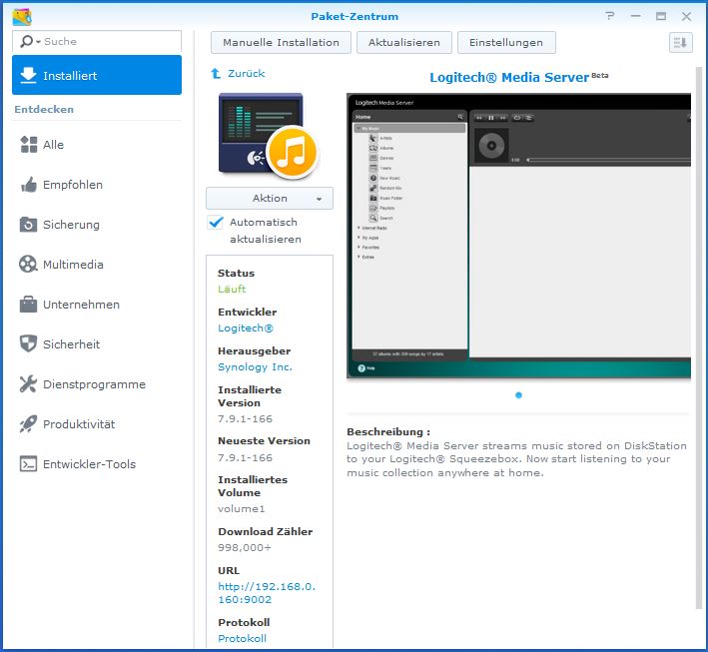The height and width of the screenshot is (652, 708).
Task: Open the Multimedia category
Action: tap(97, 265)
